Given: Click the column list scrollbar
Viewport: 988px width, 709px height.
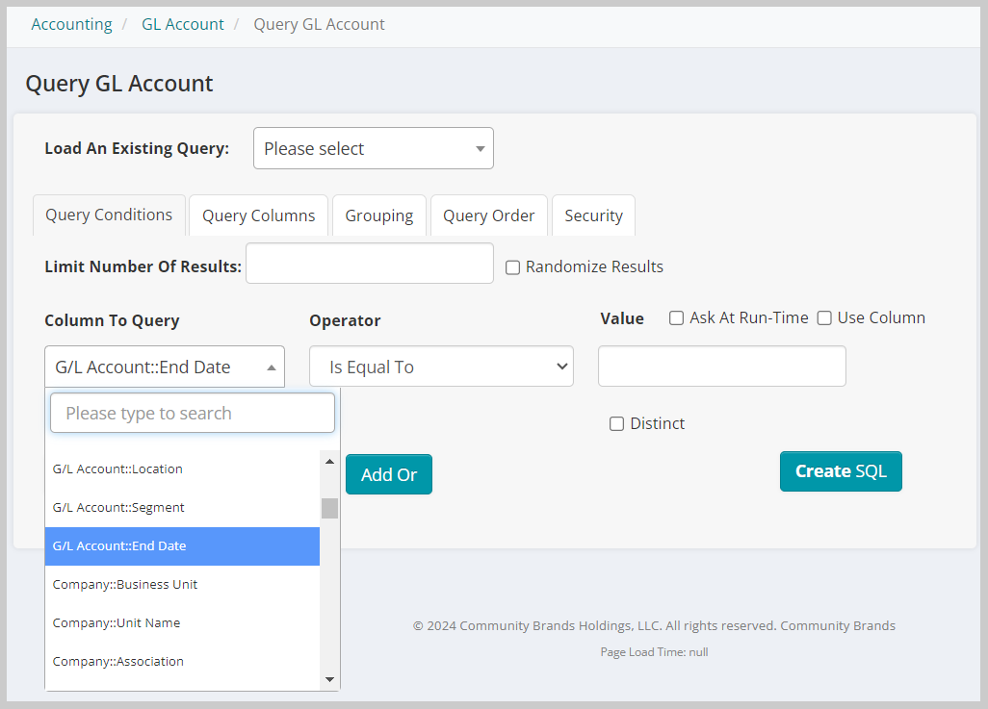Looking at the screenshot, I should (x=329, y=508).
